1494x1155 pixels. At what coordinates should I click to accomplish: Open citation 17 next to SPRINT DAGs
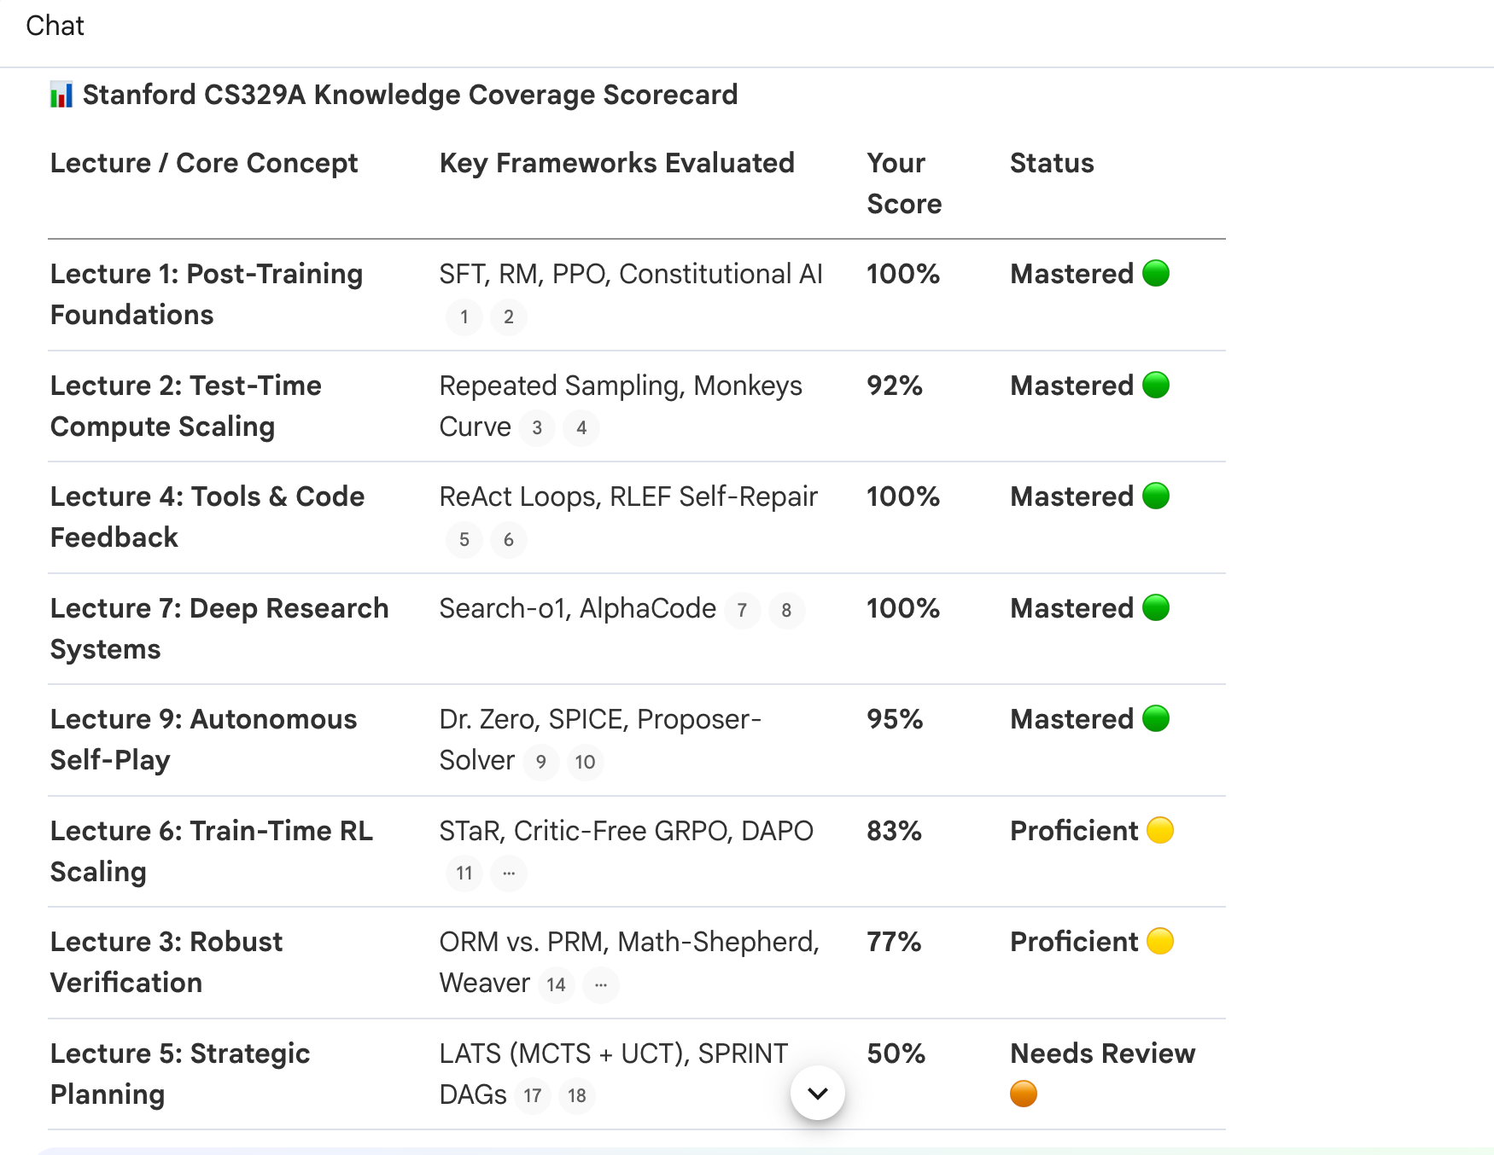(x=533, y=1096)
